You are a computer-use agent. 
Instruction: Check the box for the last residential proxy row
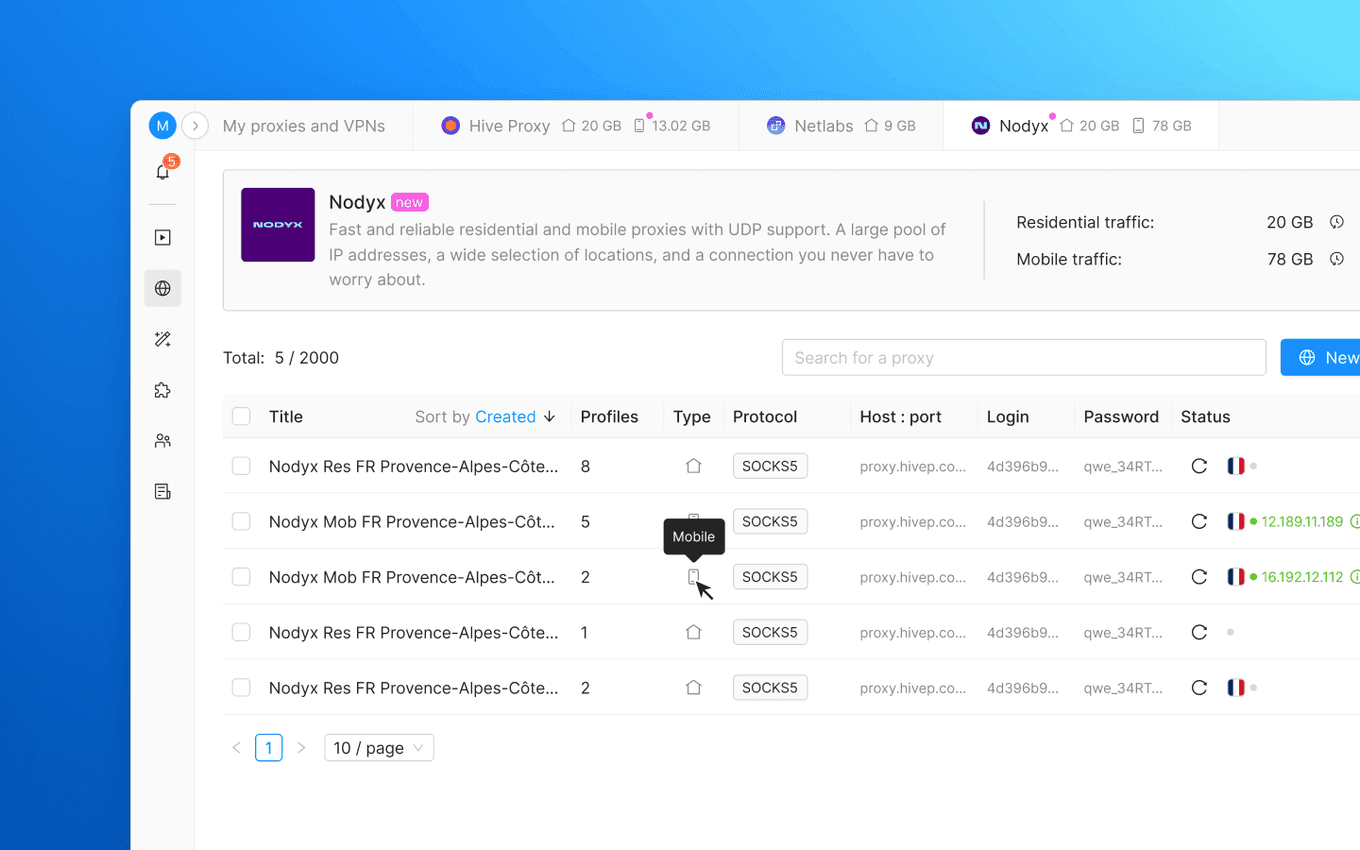point(242,688)
